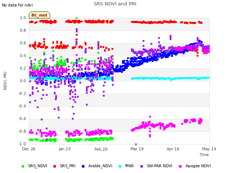Click the 0.6 y-axis tick value
The height and width of the screenshot is (173, 231).
(x=23, y=43)
